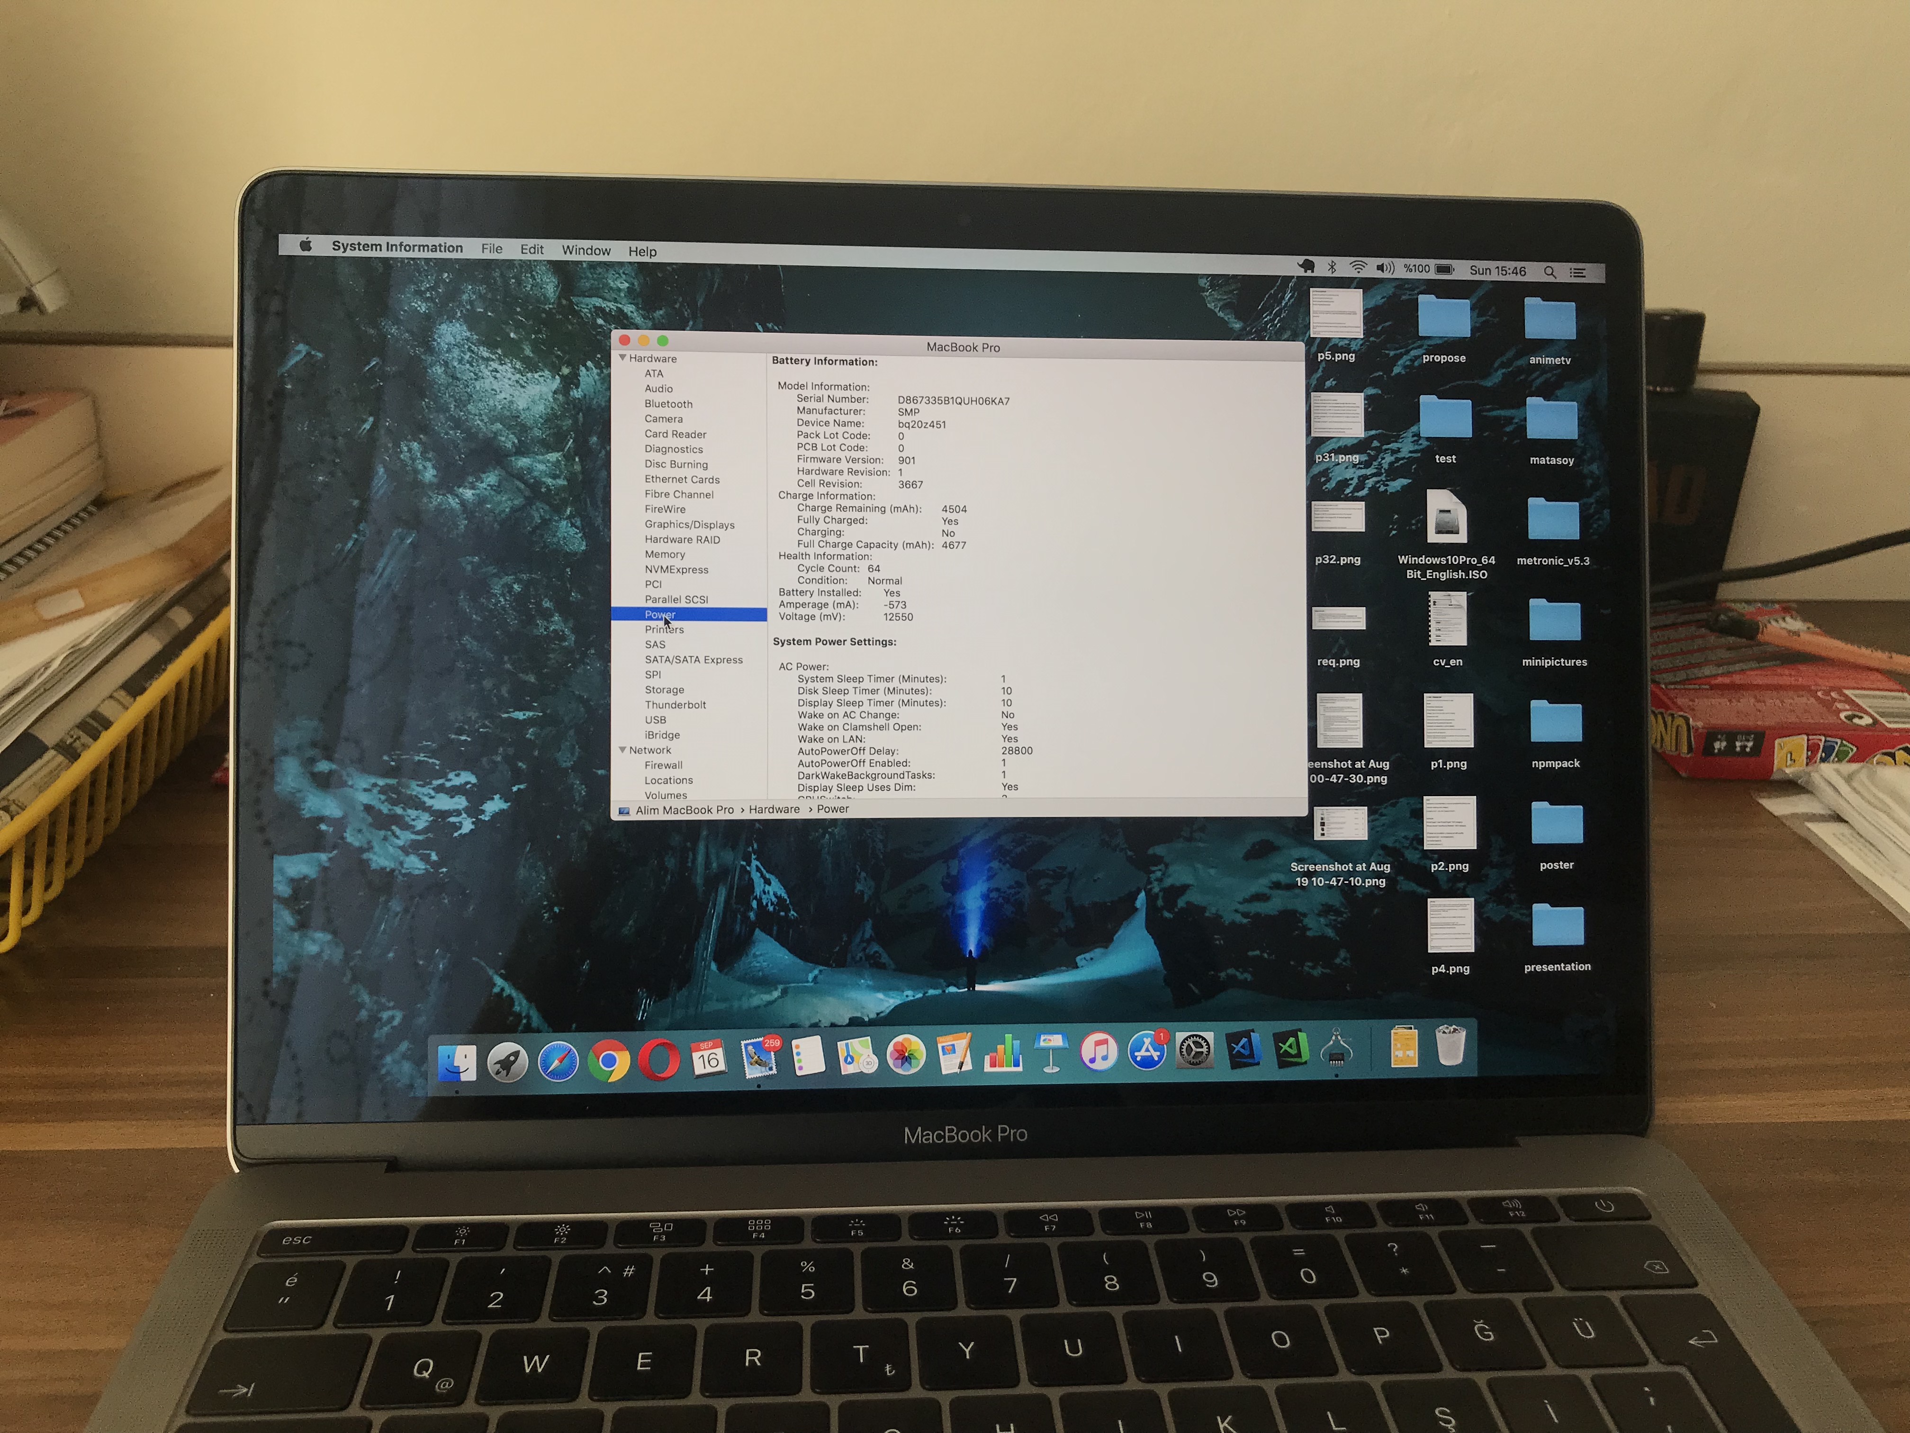Click the elephant menu bar icon
The height and width of the screenshot is (1433, 1910).
point(1306,267)
